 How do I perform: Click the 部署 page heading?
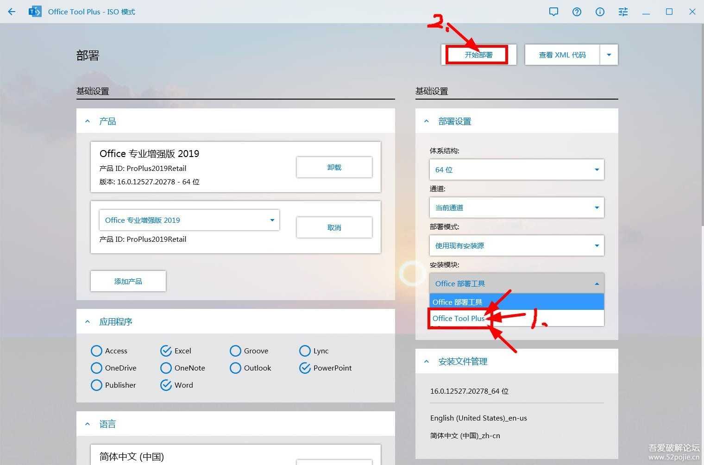pos(88,56)
